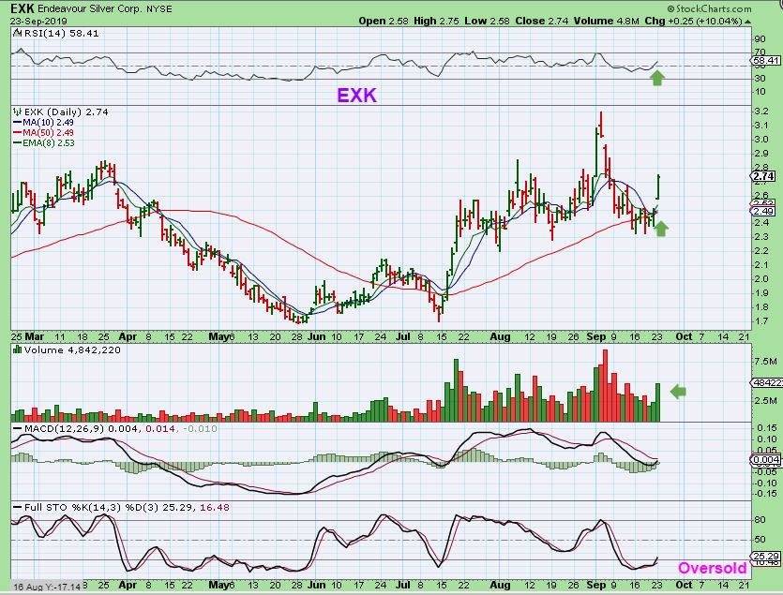Click the 0.004 MACD value tag on the right axis
Image resolution: width=783 pixels, height=595 pixels.
click(x=765, y=460)
